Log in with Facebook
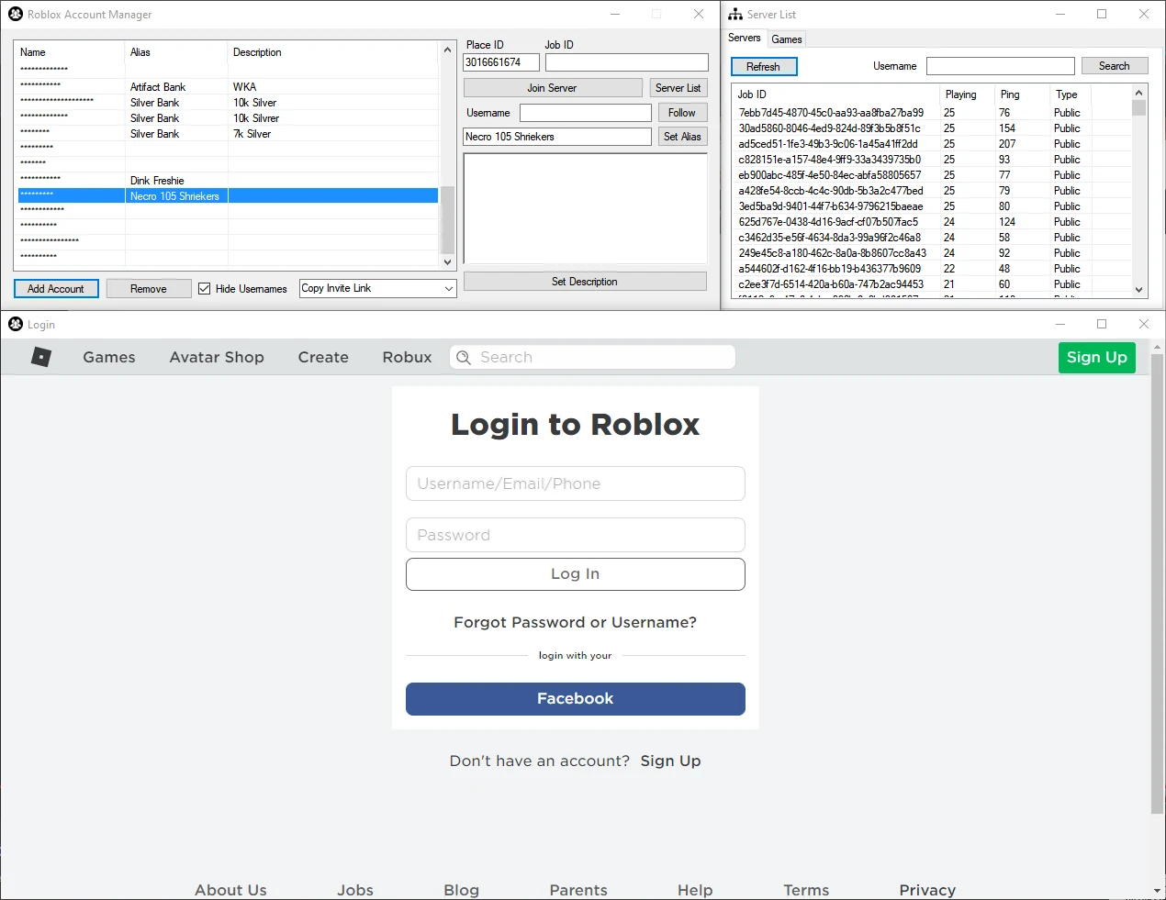 [x=575, y=698]
